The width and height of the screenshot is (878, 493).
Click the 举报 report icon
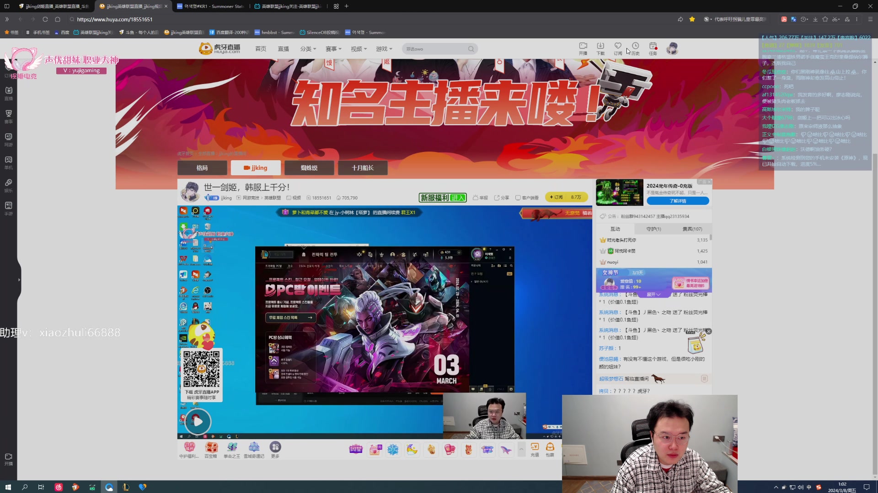(x=480, y=198)
